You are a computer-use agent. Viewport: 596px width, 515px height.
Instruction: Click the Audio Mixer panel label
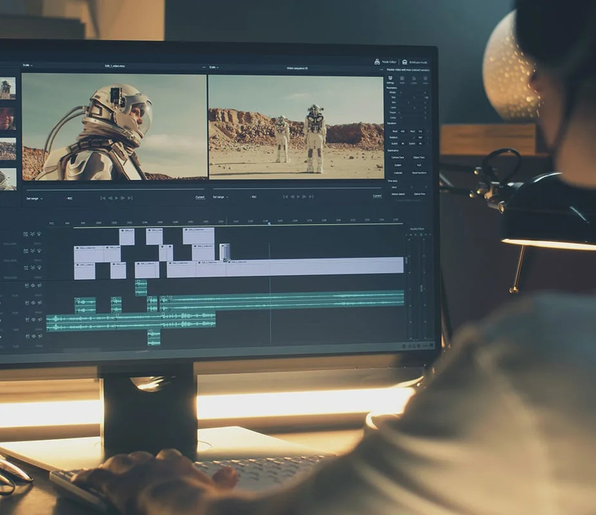[x=417, y=229]
